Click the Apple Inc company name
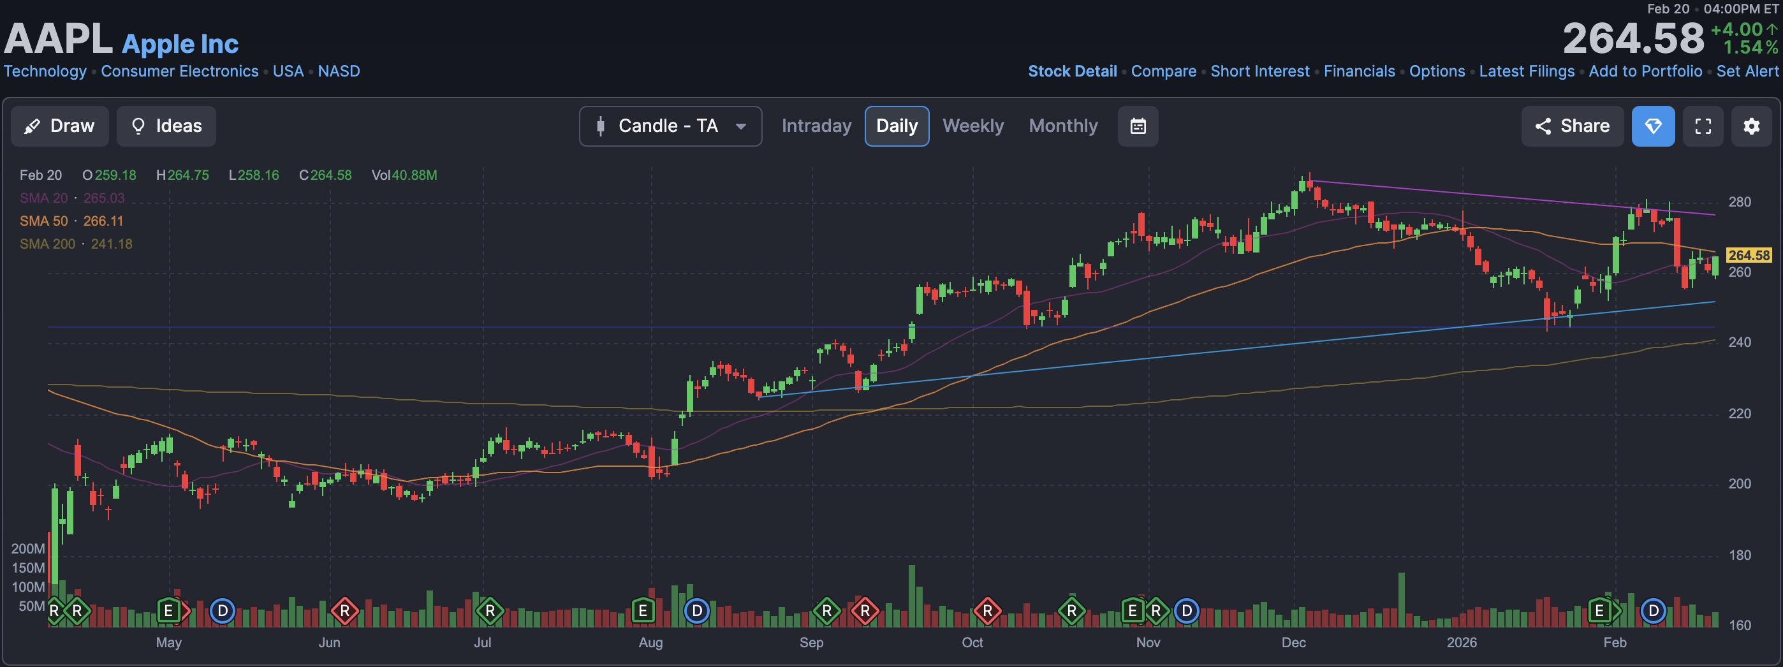This screenshot has height=667, width=1783. (180, 43)
